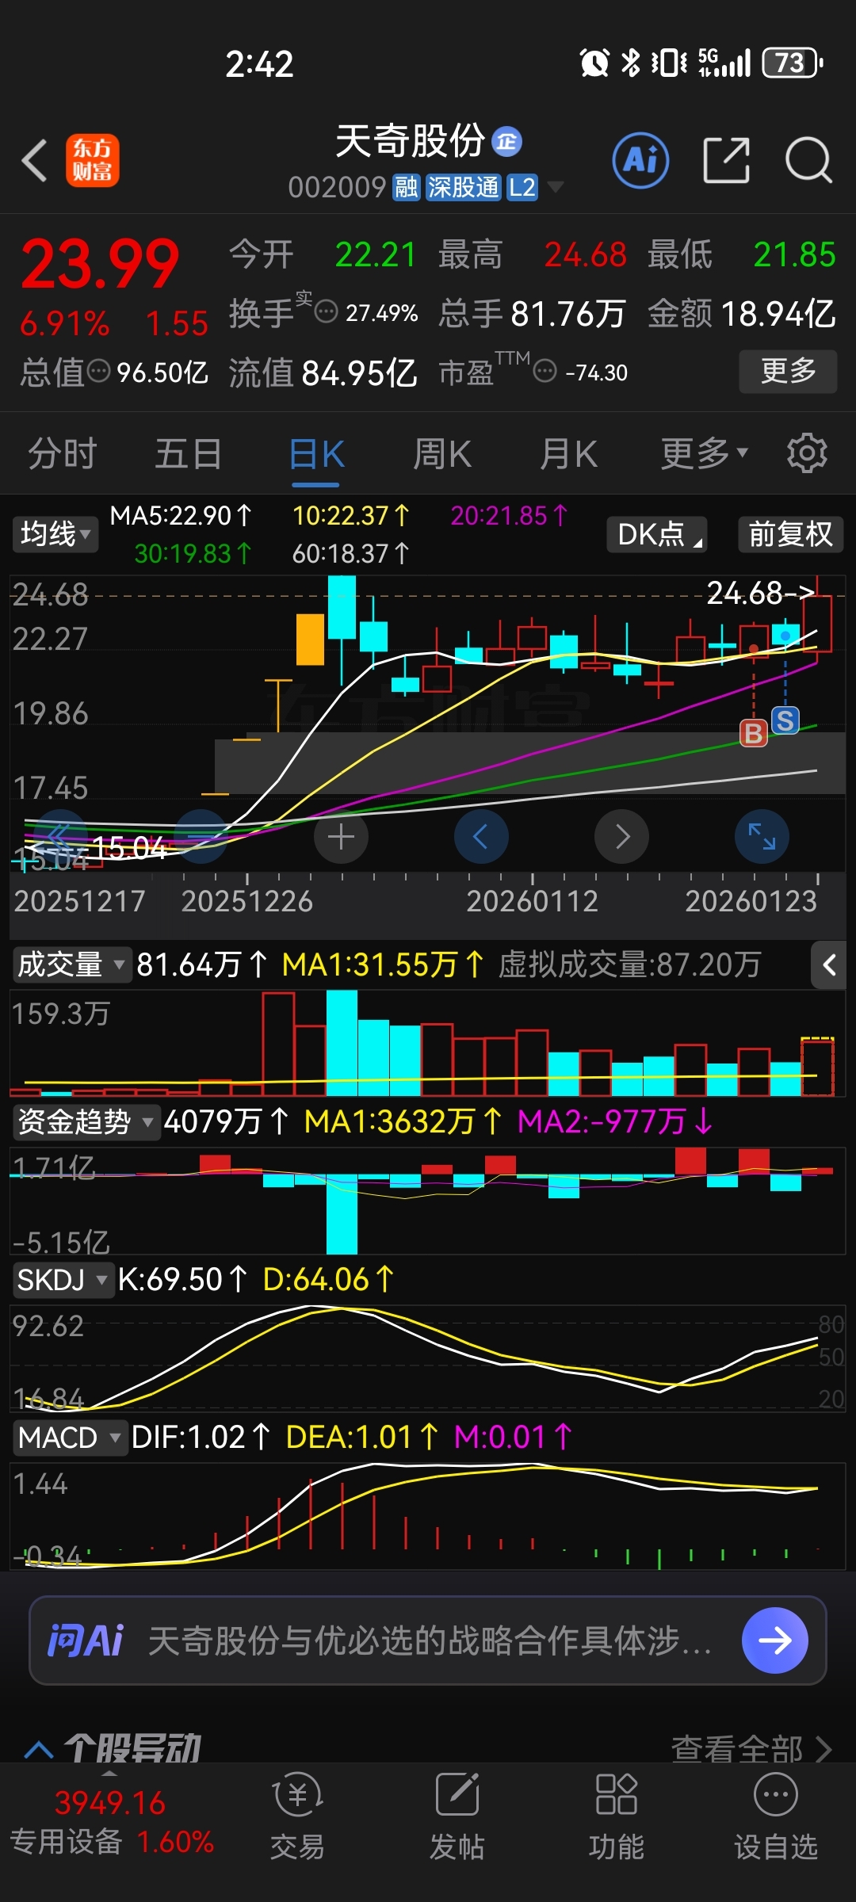Tap current price 23.99
This screenshot has width=856, height=1902.
tap(101, 264)
